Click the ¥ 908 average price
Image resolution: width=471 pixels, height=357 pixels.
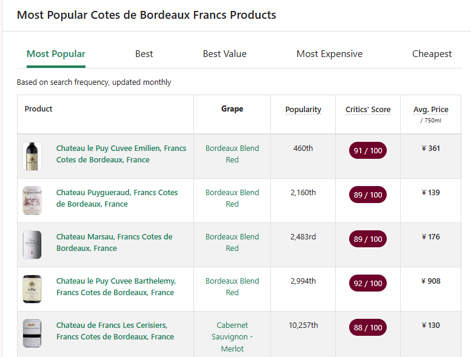(x=431, y=281)
